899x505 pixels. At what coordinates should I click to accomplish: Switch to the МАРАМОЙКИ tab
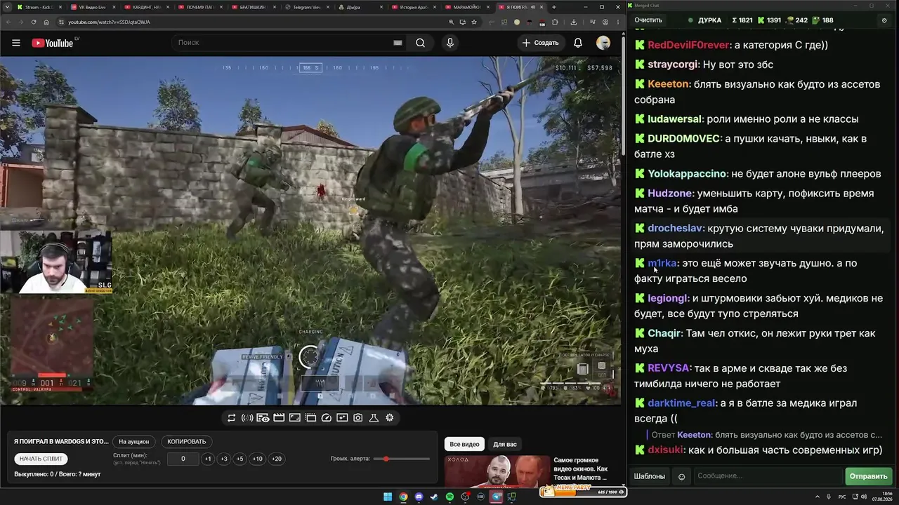pos(466,7)
